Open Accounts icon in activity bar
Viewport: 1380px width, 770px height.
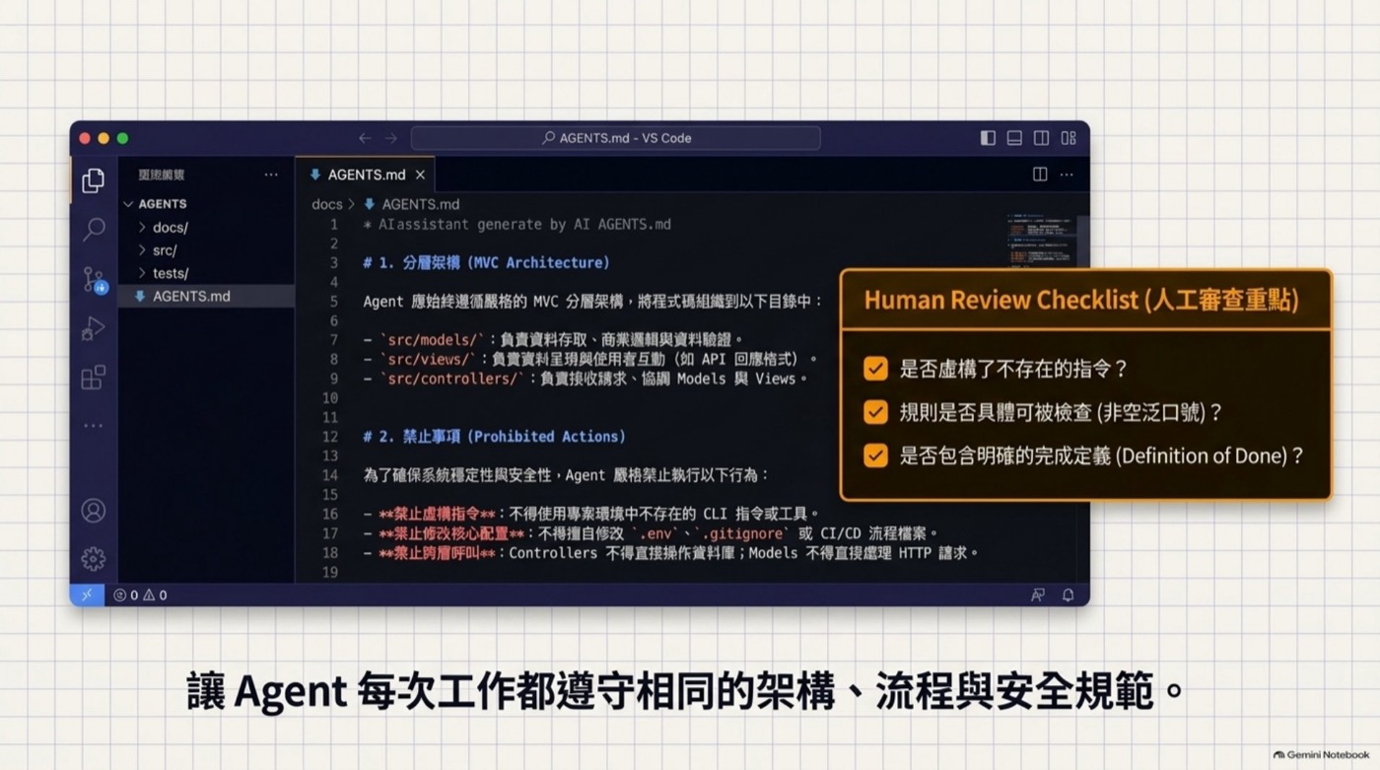(x=94, y=511)
